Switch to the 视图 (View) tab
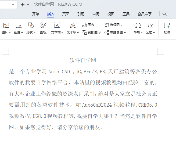The width and height of the screenshot is (176, 148). pos(111,14)
